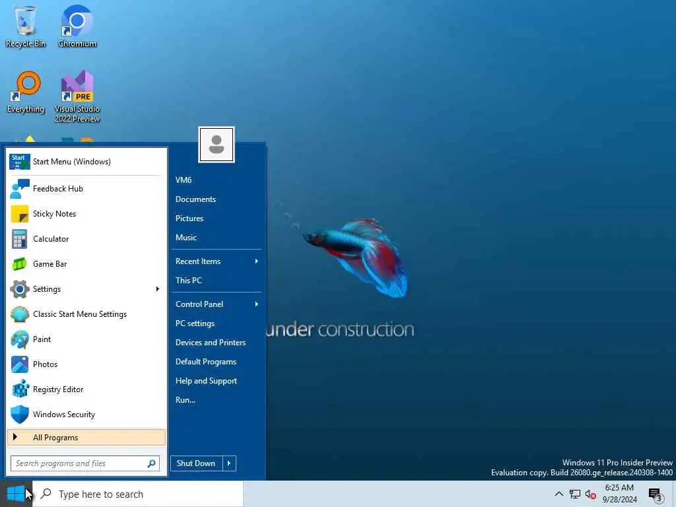676x507 pixels.
Task: Click the Windows Security label text
Action: (x=64, y=415)
